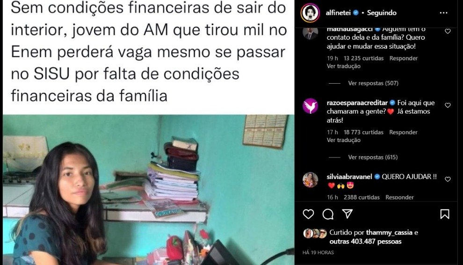463x265 pixels.
Task: Open the three-dot options menu
Action: 443,13
